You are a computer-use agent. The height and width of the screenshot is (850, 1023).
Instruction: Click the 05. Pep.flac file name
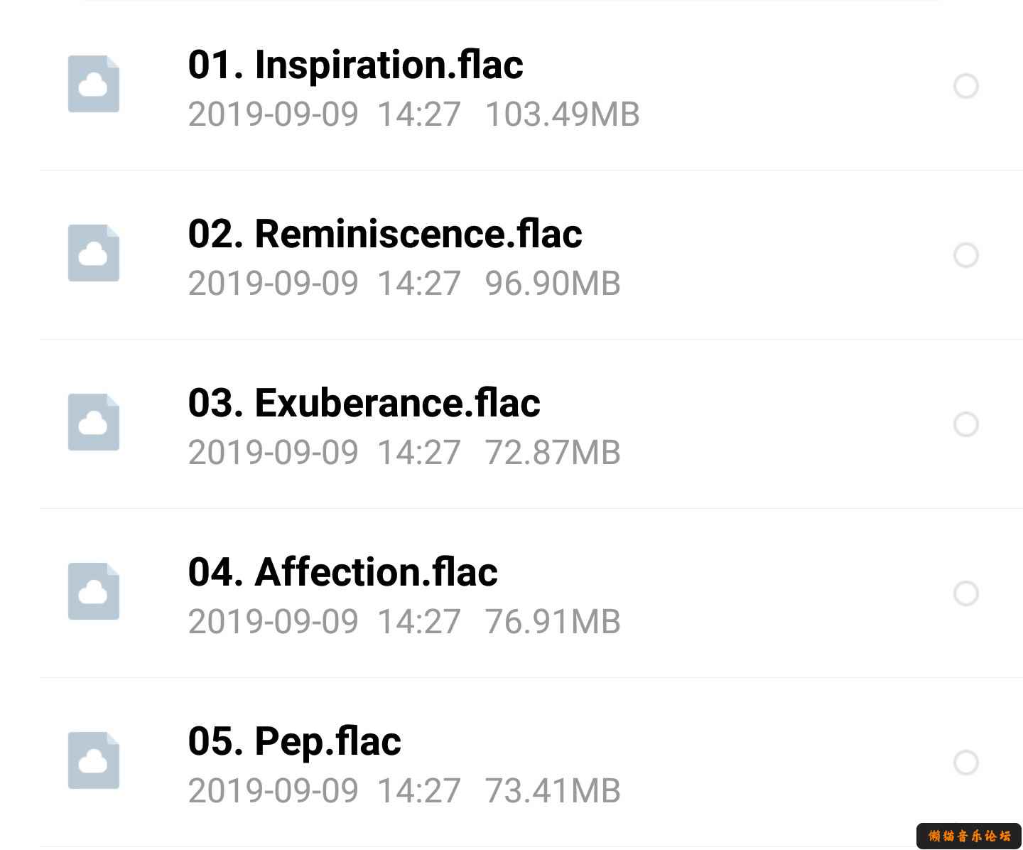[295, 743]
